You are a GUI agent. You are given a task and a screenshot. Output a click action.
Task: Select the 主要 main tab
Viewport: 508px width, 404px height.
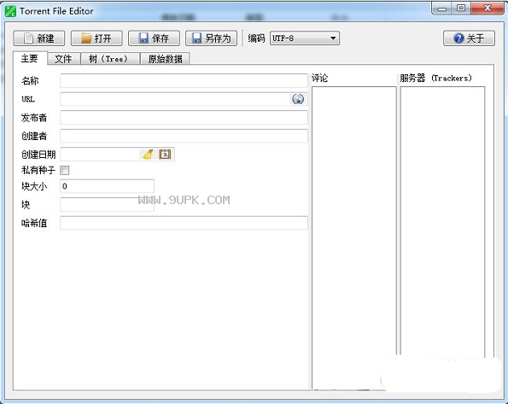pyautogui.click(x=30, y=58)
